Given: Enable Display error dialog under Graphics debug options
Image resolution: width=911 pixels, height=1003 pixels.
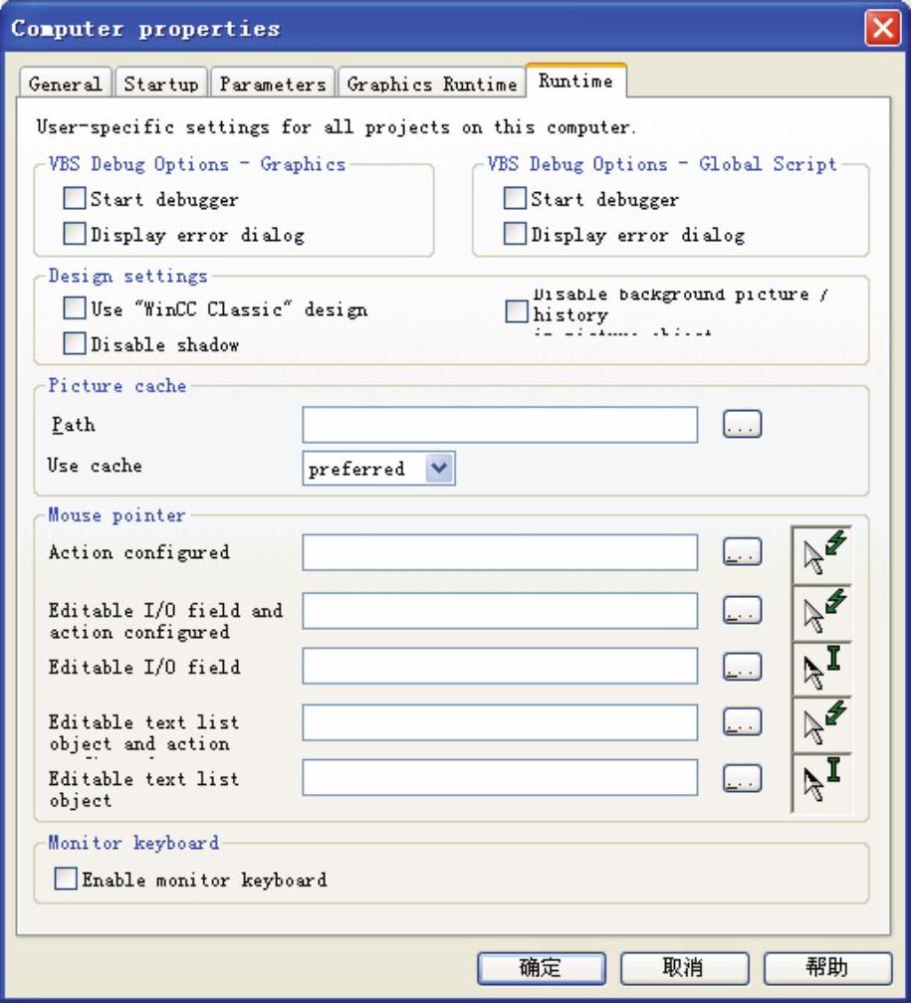Looking at the screenshot, I should [75, 234].
